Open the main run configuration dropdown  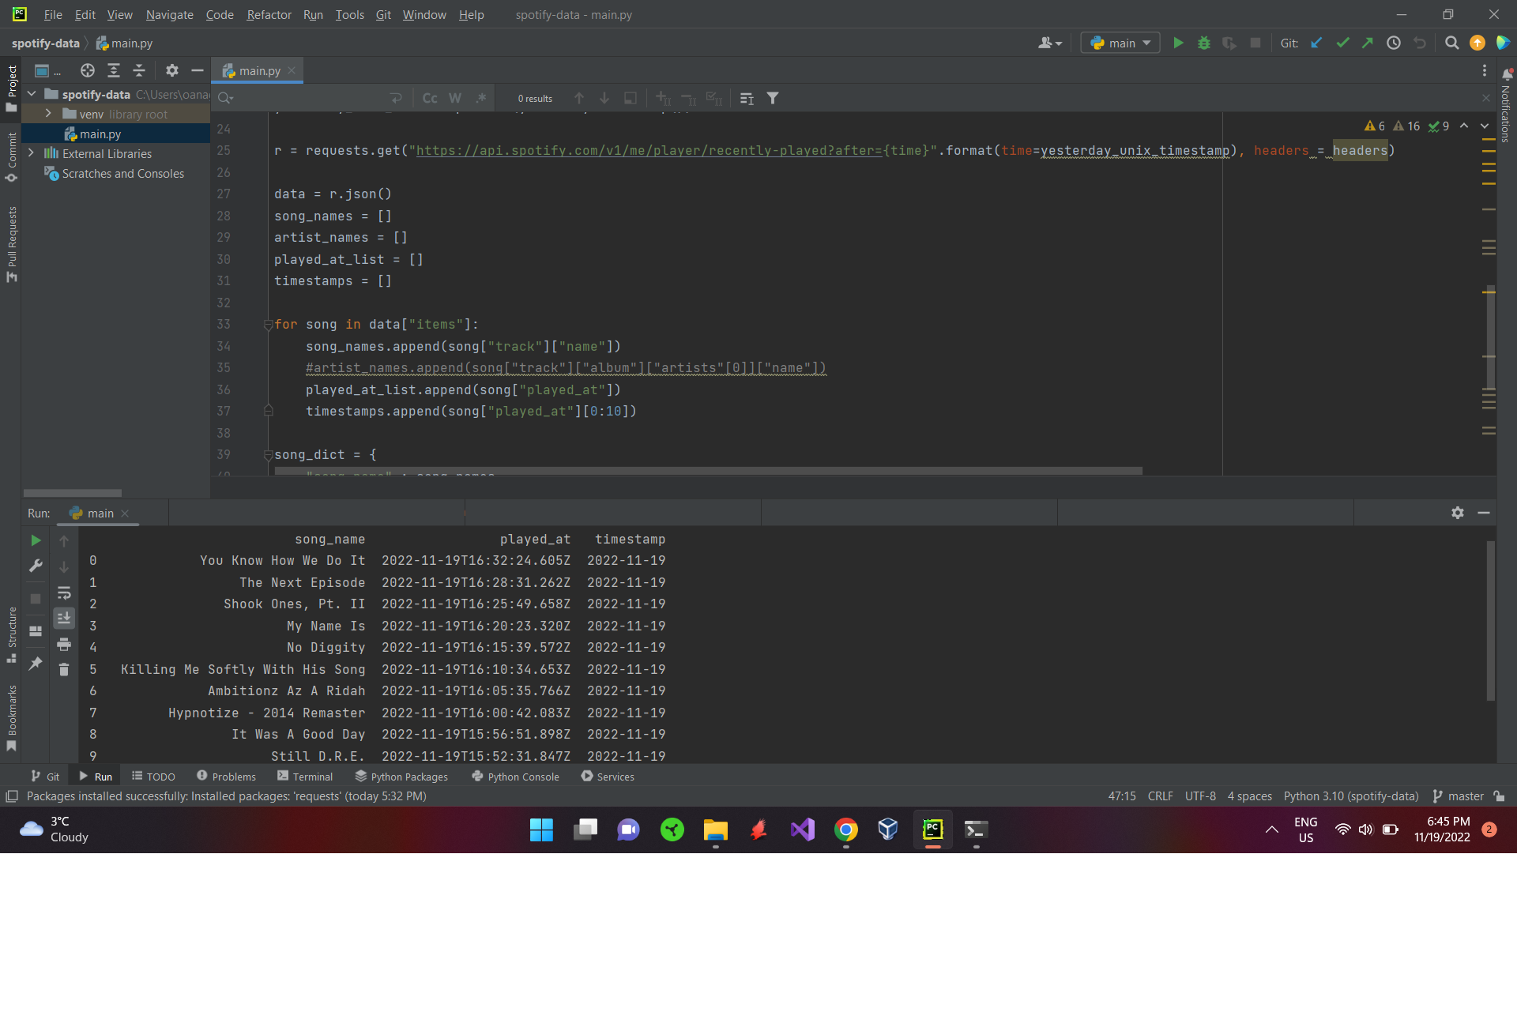pos(1120,43)
